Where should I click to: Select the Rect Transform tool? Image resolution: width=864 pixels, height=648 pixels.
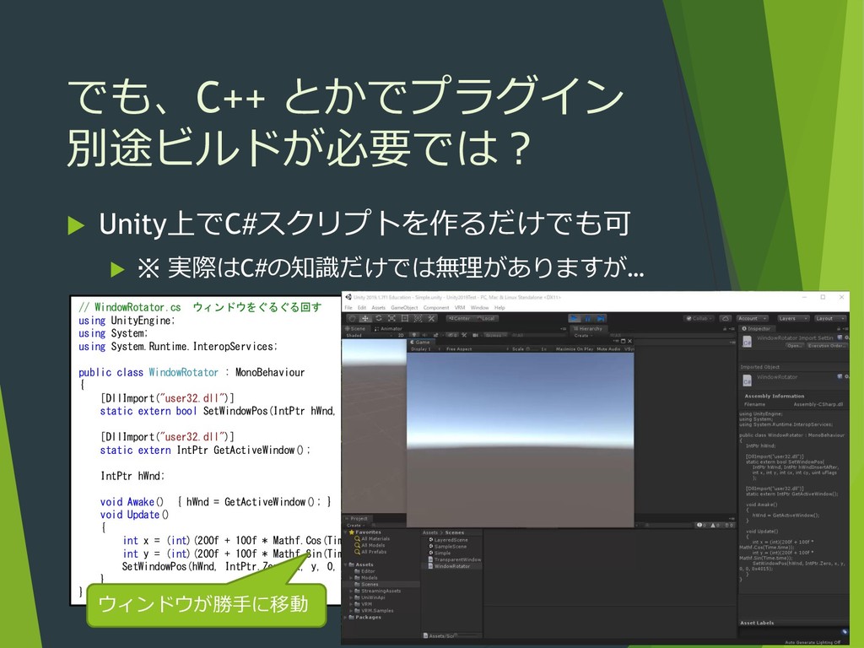click(405, 318)
